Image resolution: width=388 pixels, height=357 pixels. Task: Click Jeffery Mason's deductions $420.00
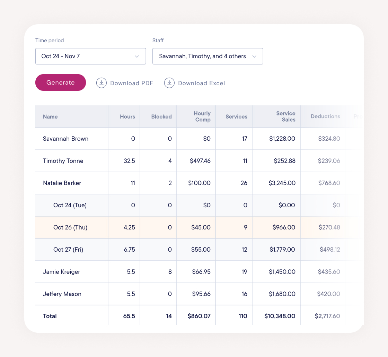[329, 294]
